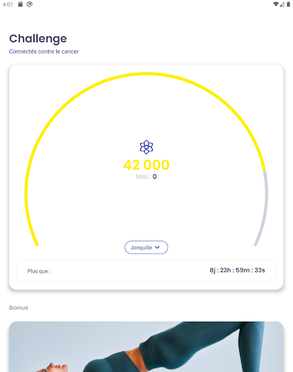Image resolution: width=293 pixels, height=372 pixels.
Task: Tap the circular sync icon near the clock
Action: pos(30,4)
